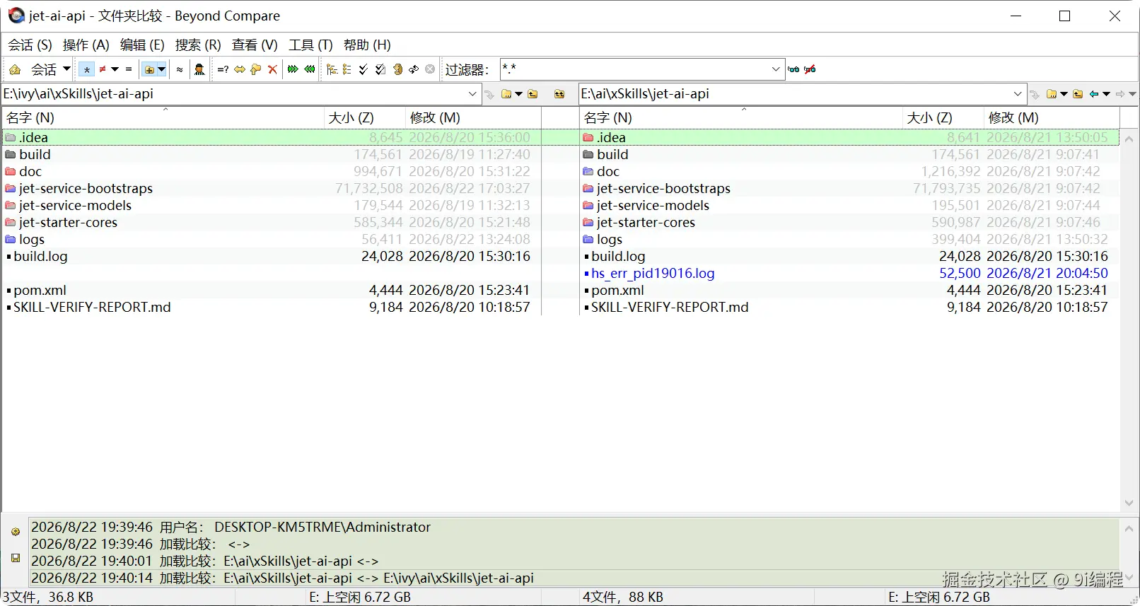This screenshot has height=606, width=1140.
Task: Open dropdown beside E:\ivy browse folder icon
Action: (518, 94)
